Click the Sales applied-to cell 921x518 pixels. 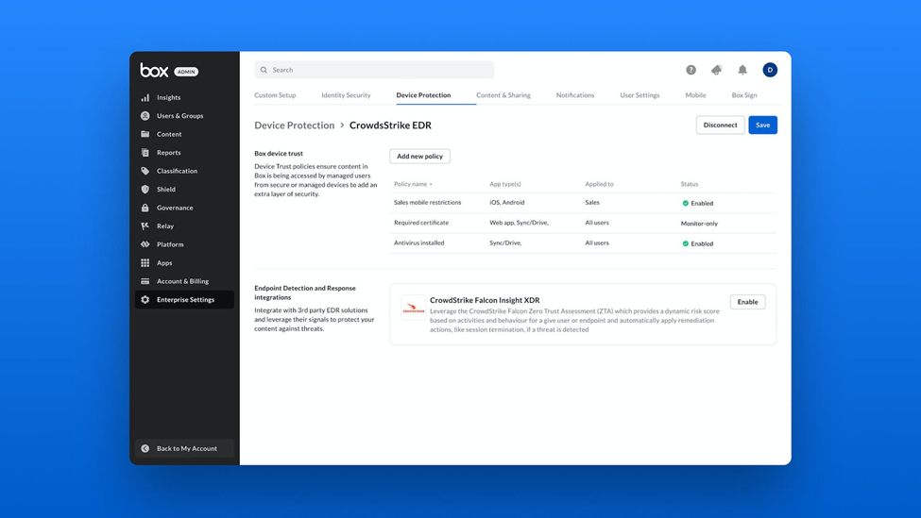pyautogui.click(x=592, y=203)
